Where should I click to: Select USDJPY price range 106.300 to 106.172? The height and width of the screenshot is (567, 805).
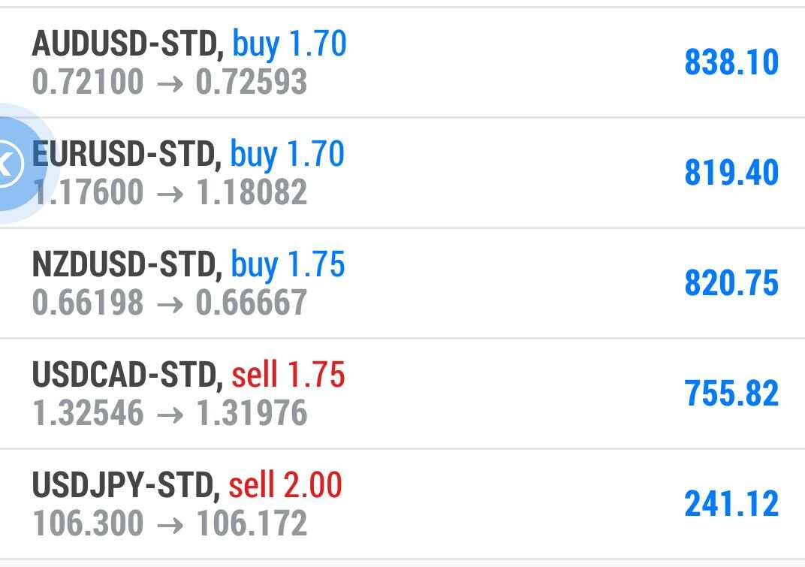[170, 524]
